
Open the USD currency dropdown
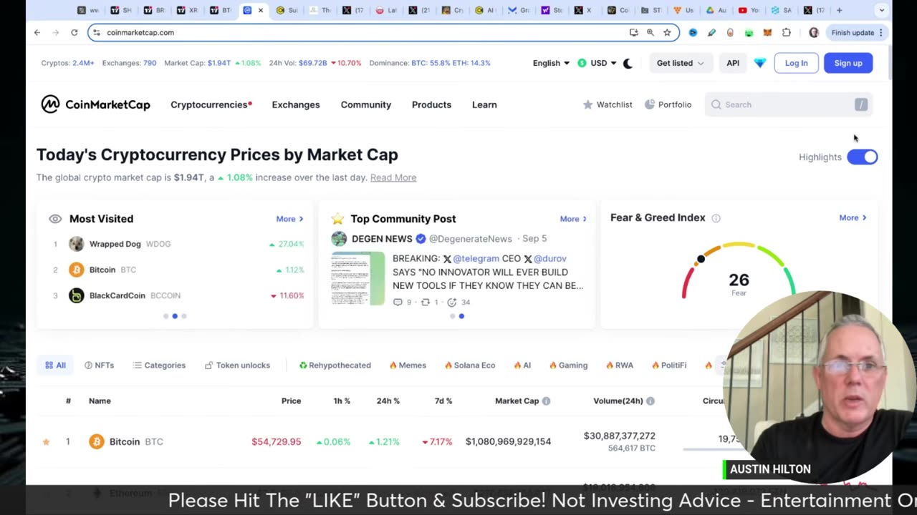coord(597,63)
